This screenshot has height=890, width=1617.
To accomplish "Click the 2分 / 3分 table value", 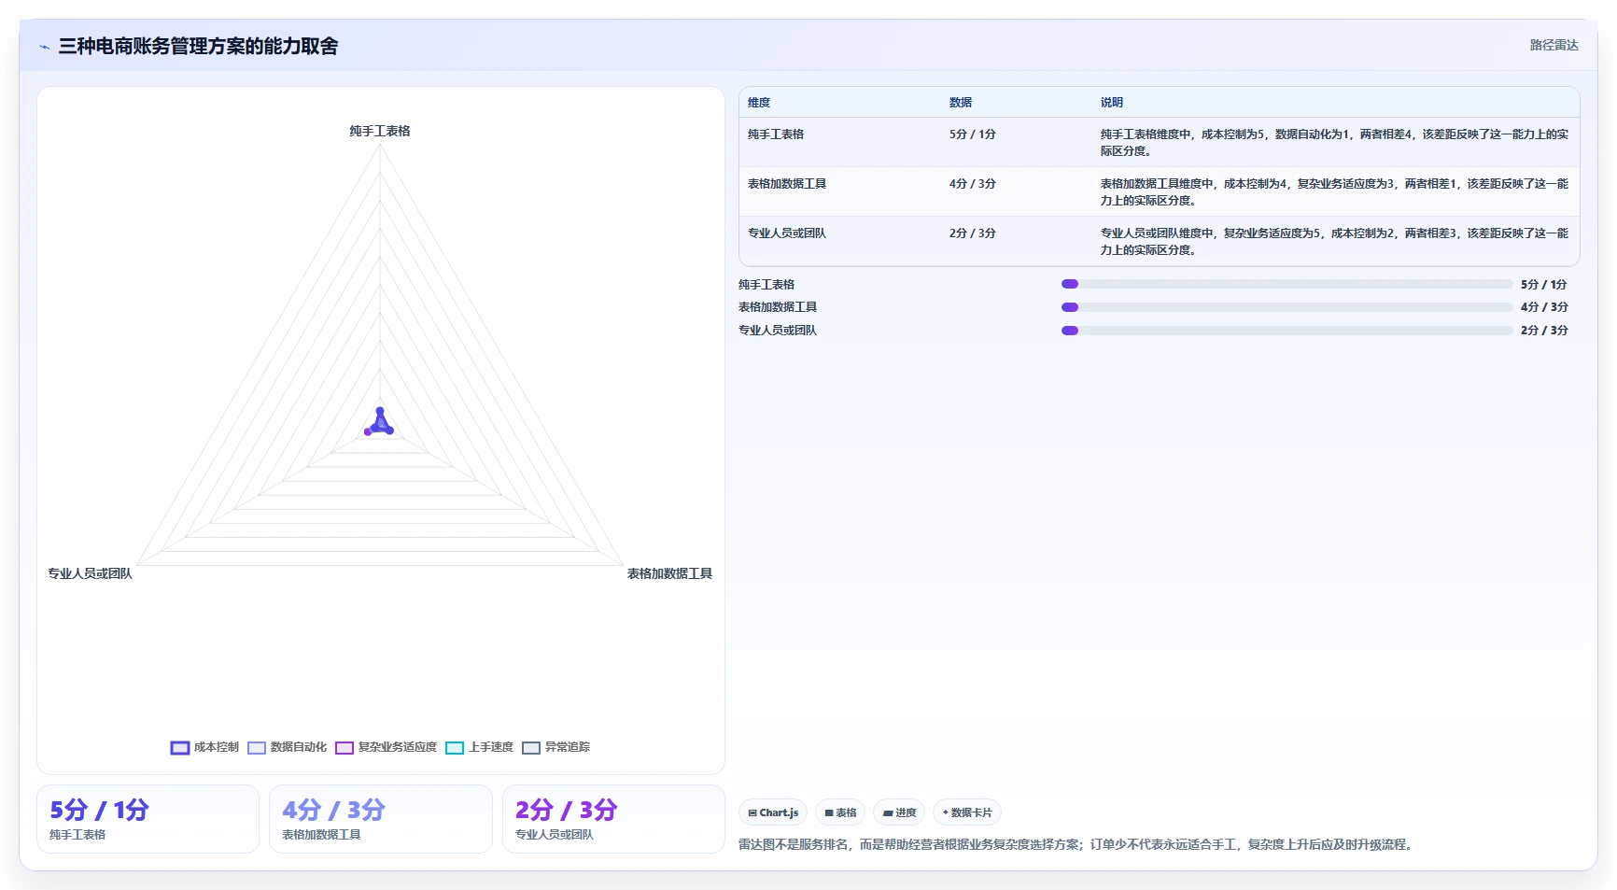I will [x=973, y=233].
